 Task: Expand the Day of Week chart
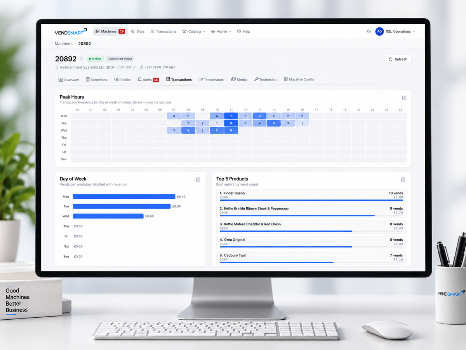198,180
